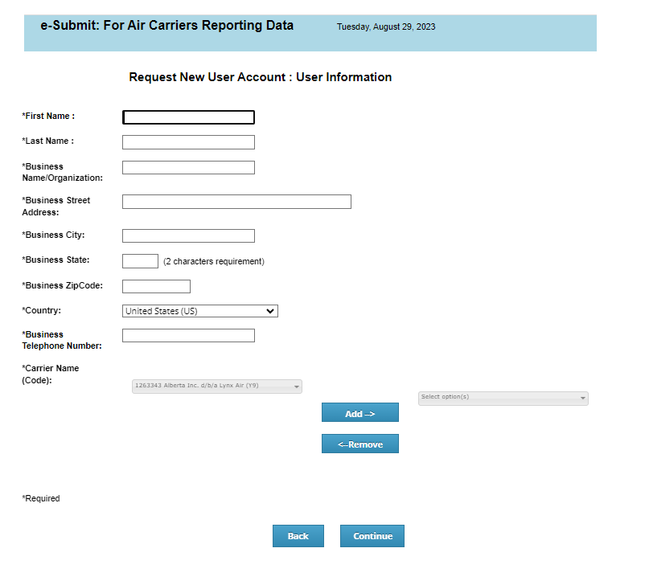Select the Business State field
The width and height of the screenshot is (645, 585).
coord(140,260)
